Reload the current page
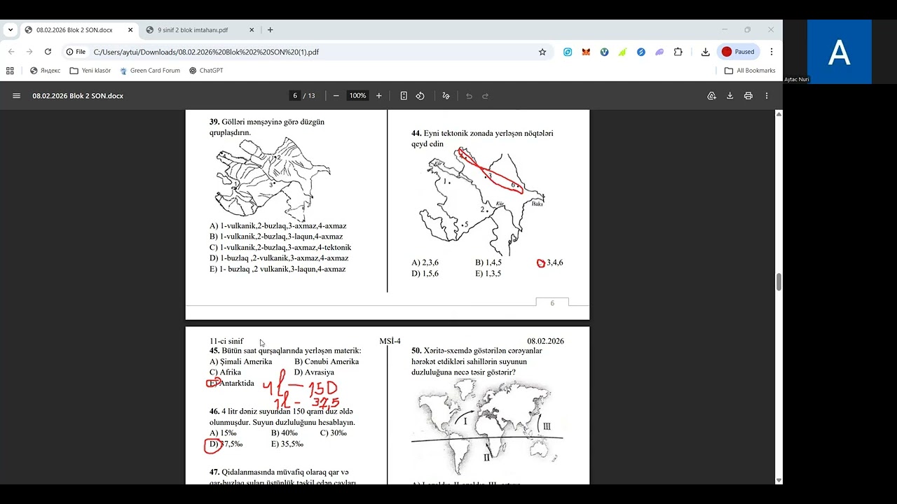Screen dimensions: 897x504 coord(48,52)
